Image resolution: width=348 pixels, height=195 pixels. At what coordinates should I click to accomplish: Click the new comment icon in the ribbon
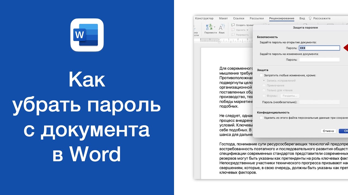coord(233,25)
